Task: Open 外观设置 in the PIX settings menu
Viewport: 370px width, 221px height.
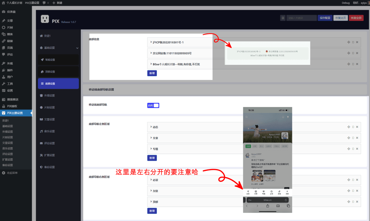Action: coord(49,96)
